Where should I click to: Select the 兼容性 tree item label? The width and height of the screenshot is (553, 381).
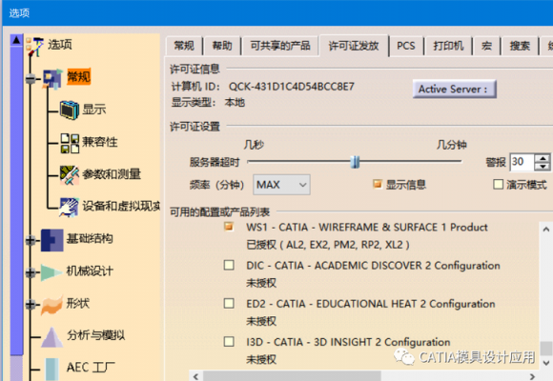[x=100, y=142]
